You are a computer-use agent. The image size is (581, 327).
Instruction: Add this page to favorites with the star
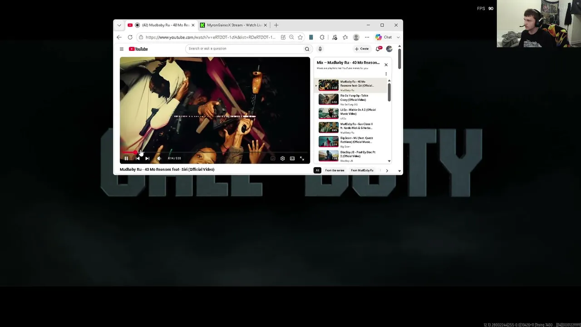pyautogui.click(x=300, y=37)
